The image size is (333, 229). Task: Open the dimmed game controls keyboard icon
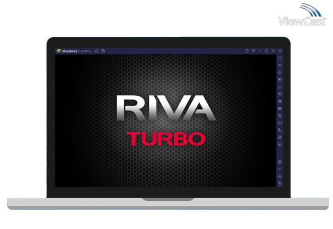point(280,87)
